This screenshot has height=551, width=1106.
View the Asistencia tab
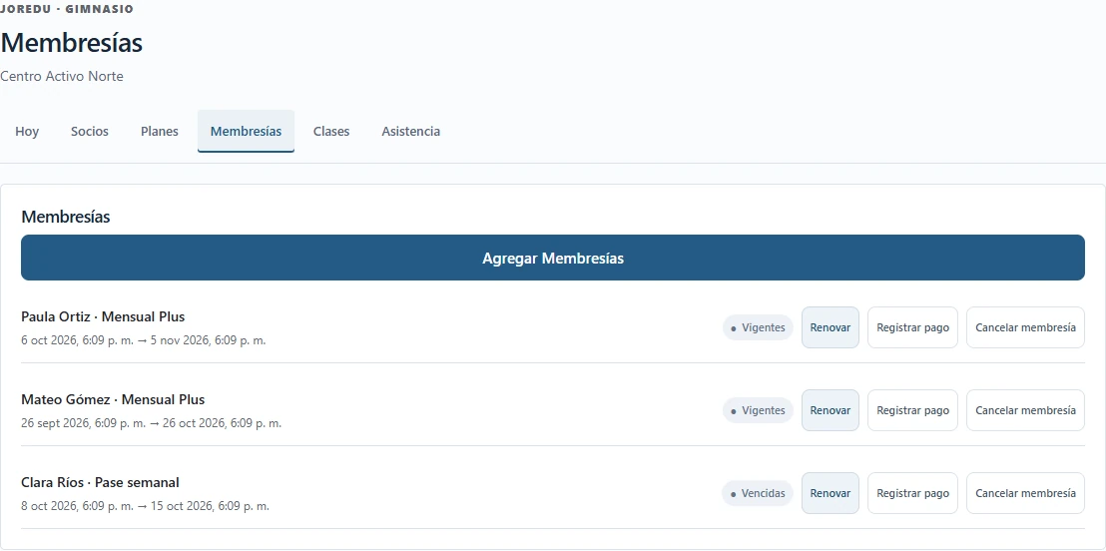(x=411, y=131)
